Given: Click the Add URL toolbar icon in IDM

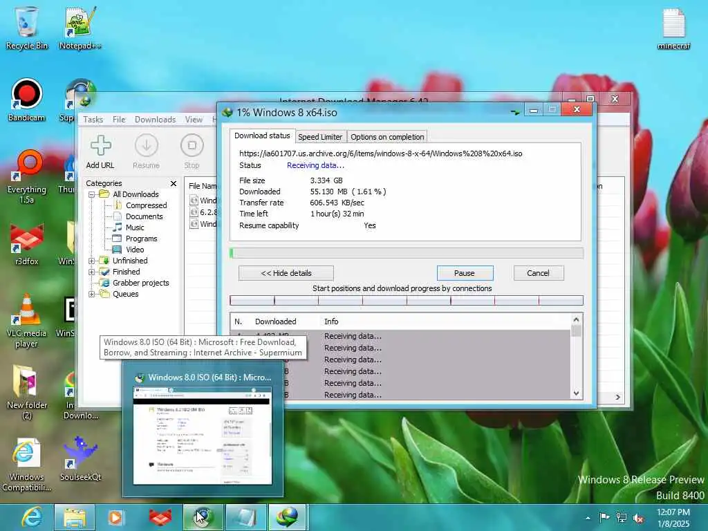Looking at the screenshot, I should pos(100,151).
